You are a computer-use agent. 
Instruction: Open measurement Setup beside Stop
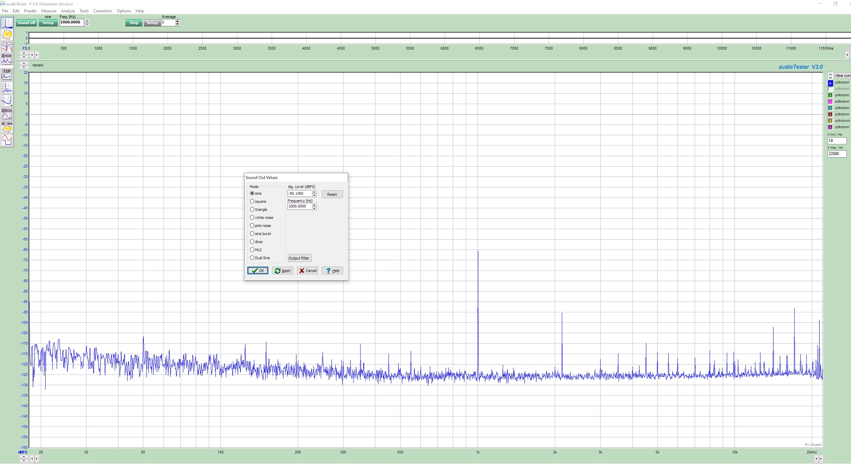click(152, 23)
